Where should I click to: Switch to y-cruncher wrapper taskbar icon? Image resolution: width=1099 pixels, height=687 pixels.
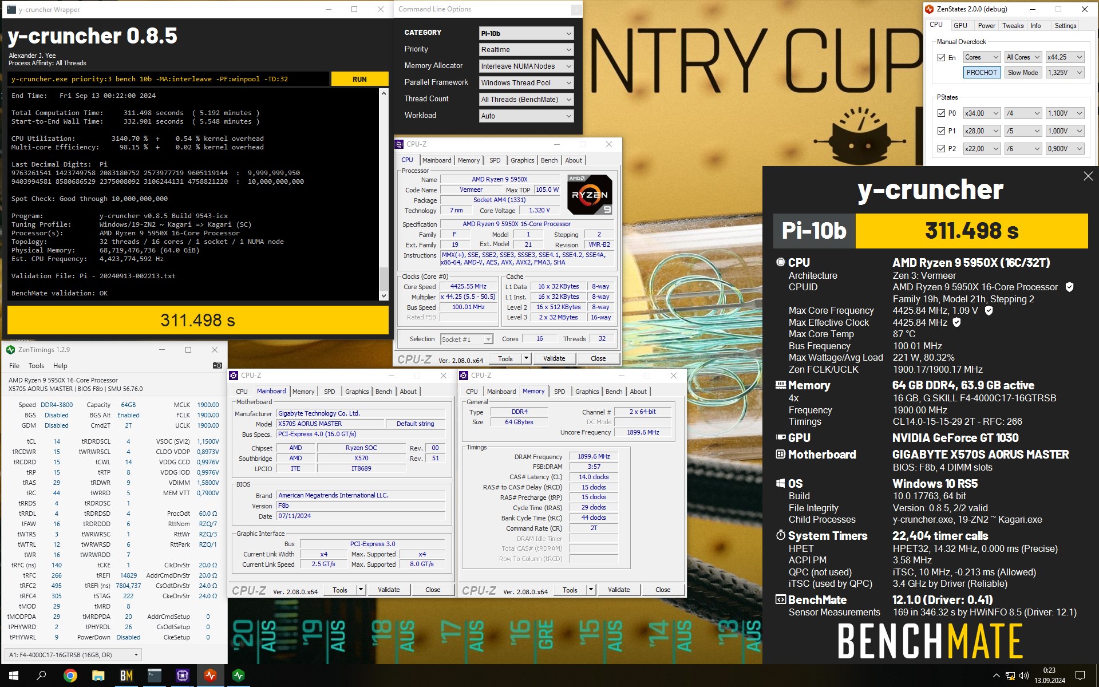(154, 676)
